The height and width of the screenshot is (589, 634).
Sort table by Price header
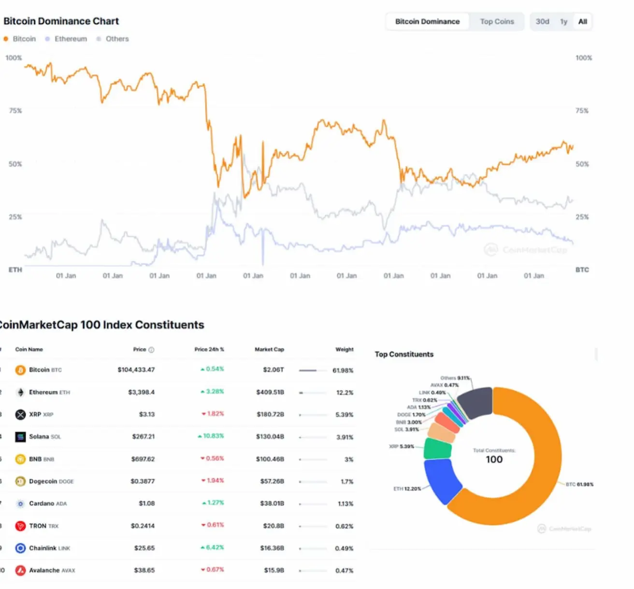140,349
